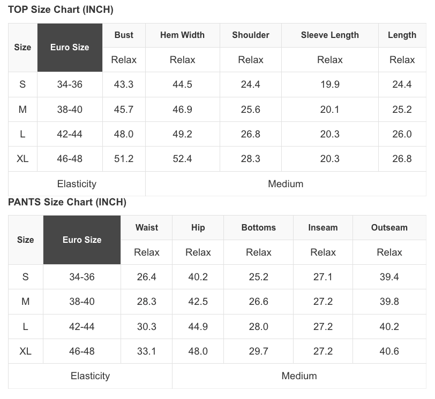This screenshot has height=399, width=435.
Task: Select dark Euro Size header in TOP chart
Action: (70, 48)
